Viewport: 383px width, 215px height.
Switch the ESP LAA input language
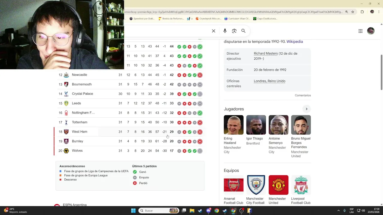click(352, 211)
